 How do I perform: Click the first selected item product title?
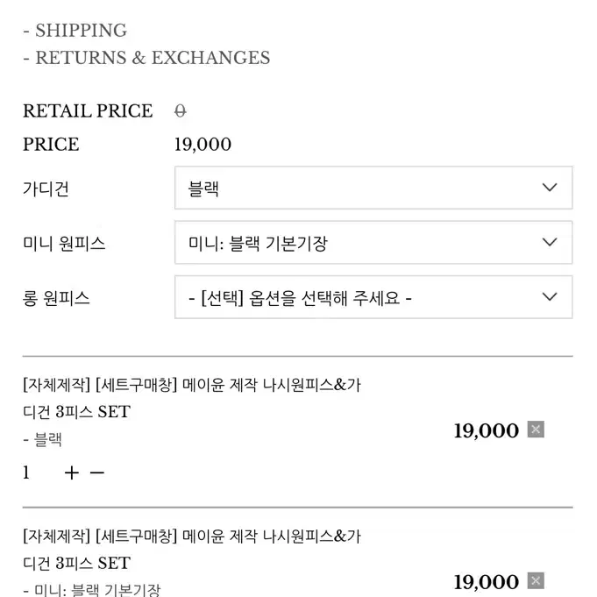191,398
